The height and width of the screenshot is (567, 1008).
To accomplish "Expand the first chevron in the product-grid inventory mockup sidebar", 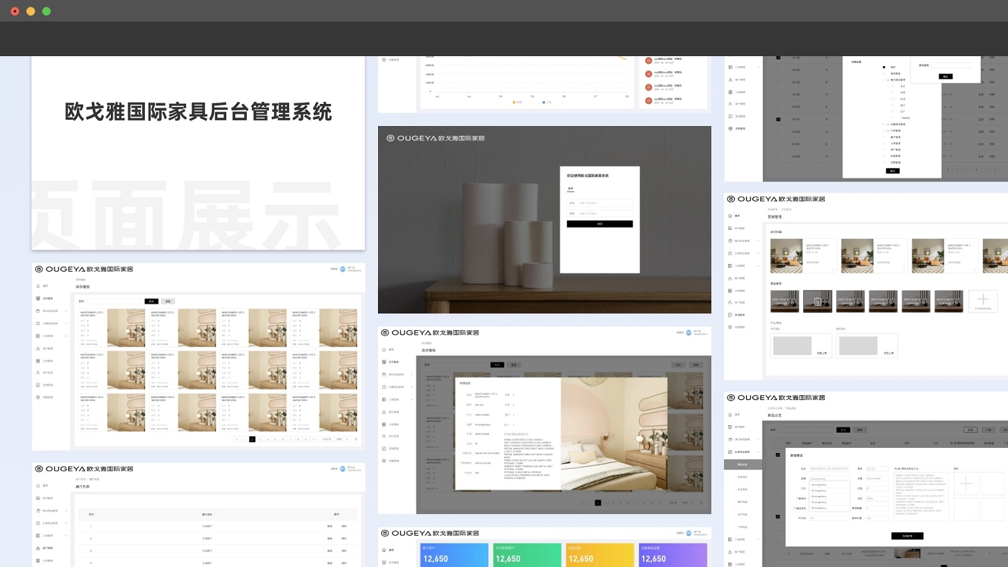I will click(66, 311).
